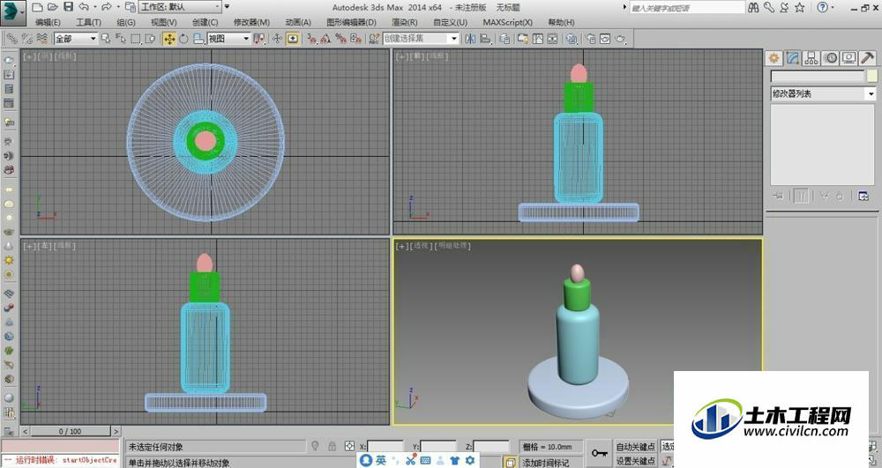Toggle Auto Key (自动关键点) mode
882x468 pixels.
[636, 447]
